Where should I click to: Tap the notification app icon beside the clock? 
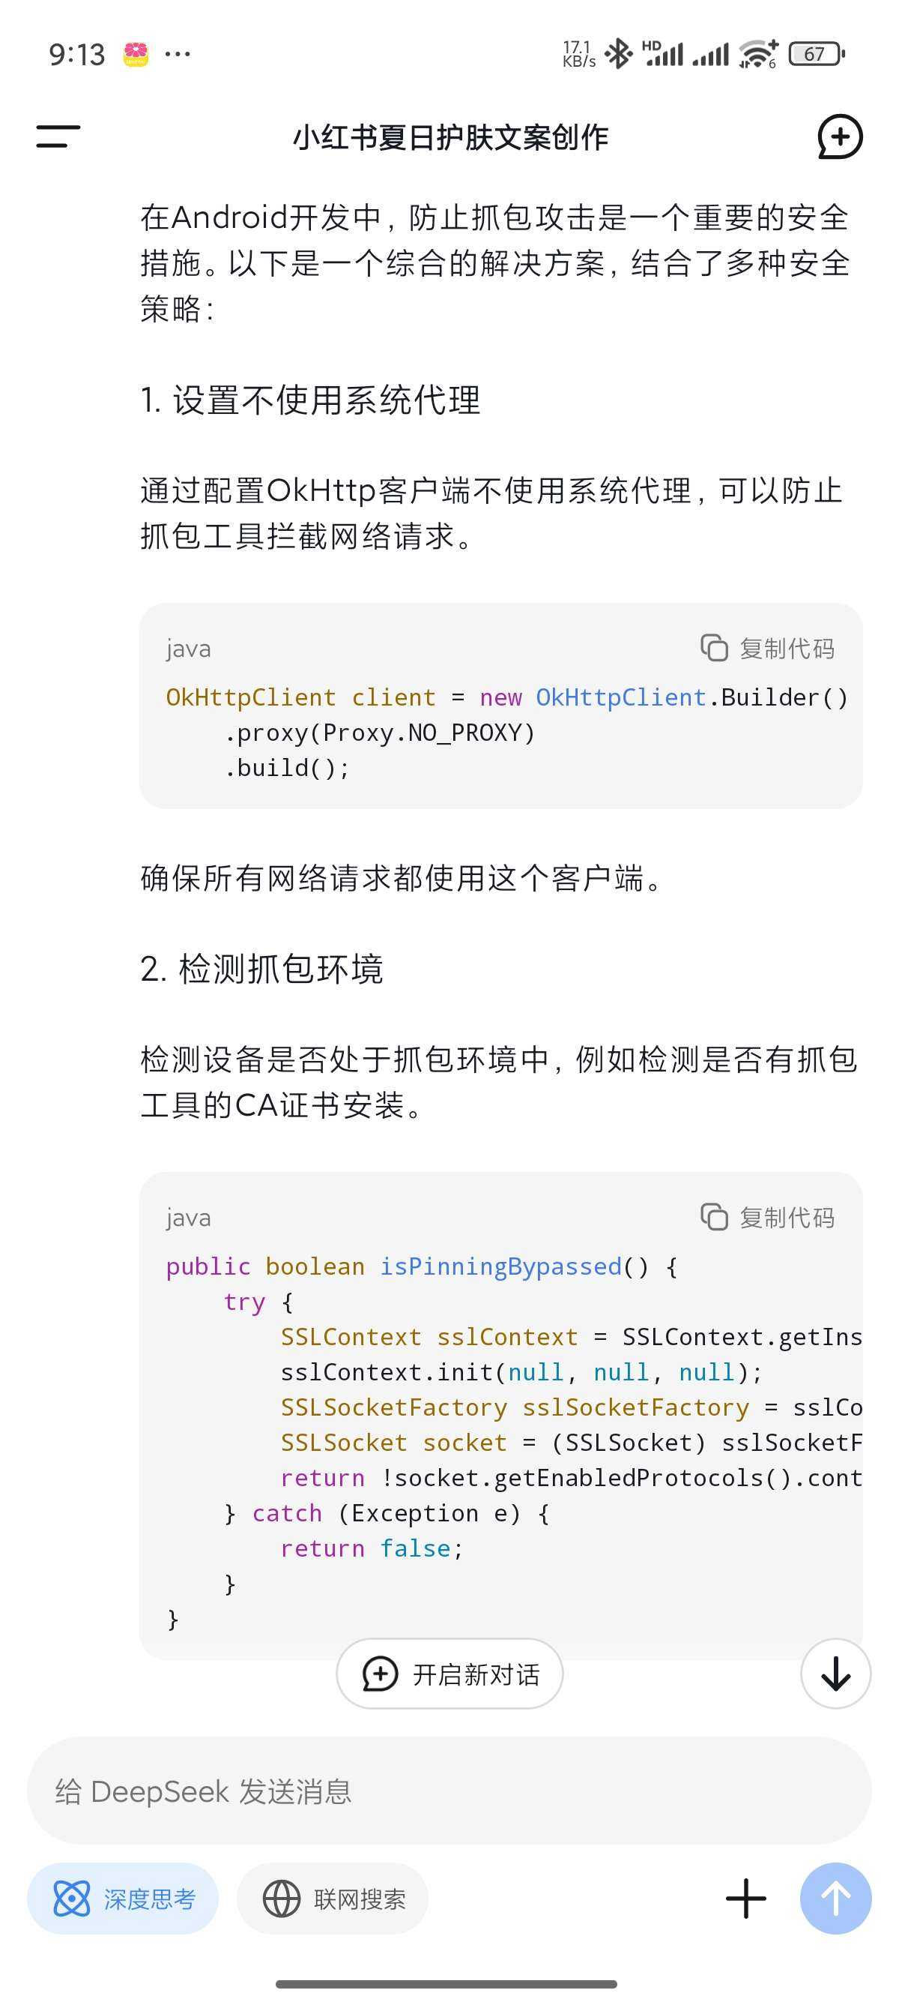click(136, 55)
